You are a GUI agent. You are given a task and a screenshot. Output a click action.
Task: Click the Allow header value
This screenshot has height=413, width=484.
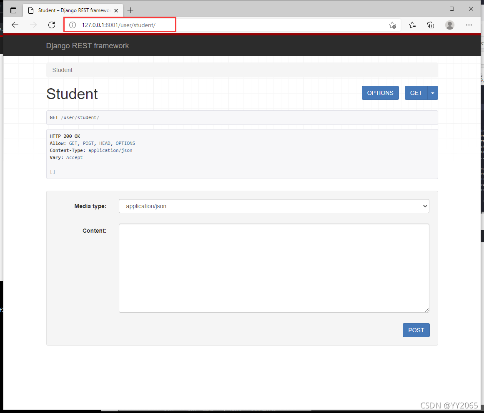[102, 143]
